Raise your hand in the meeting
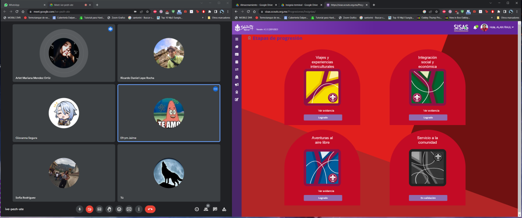 click(109, 209)
